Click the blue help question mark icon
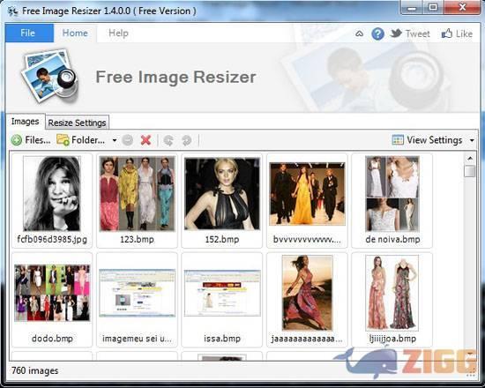 point(377,34)
